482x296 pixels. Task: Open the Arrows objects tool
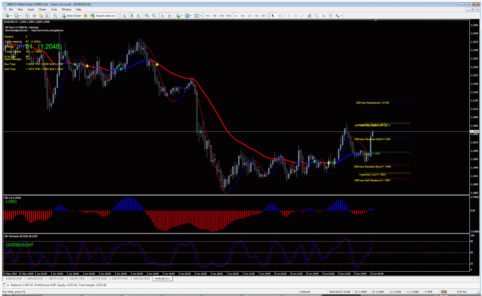[337, 16]
